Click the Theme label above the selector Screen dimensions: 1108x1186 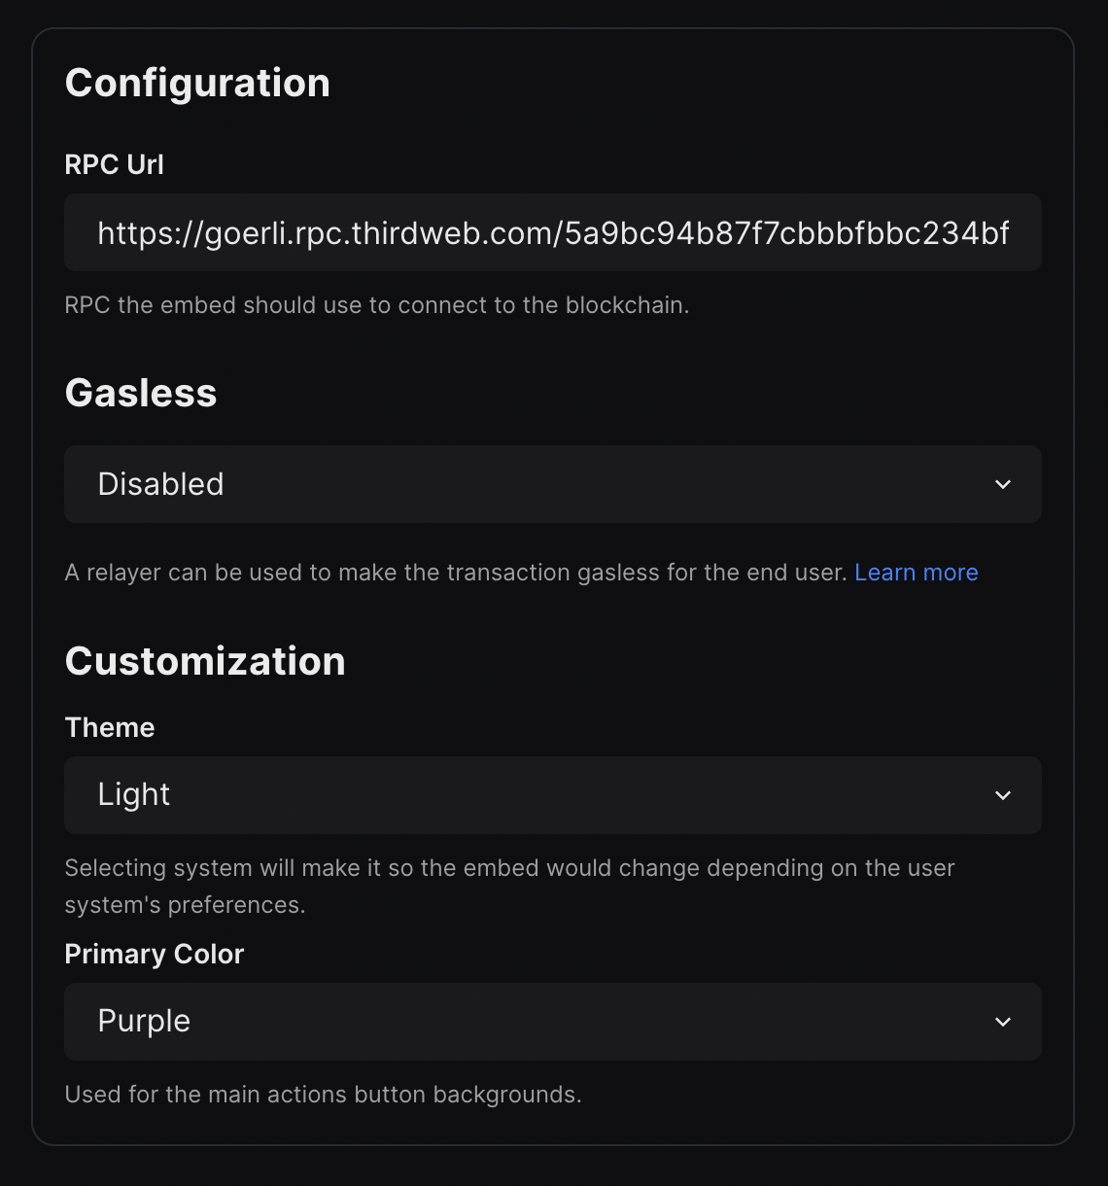[x=110, y=727]
